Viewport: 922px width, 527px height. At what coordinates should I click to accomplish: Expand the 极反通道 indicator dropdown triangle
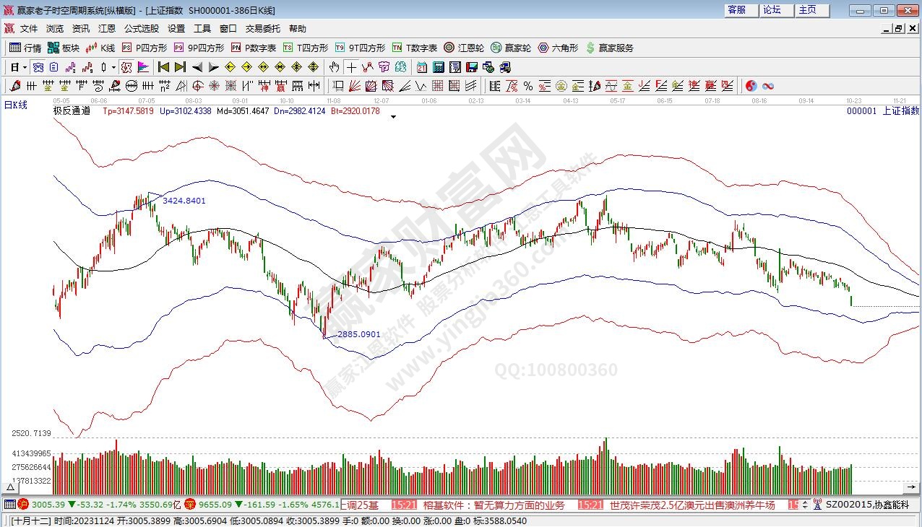[393, 116]
